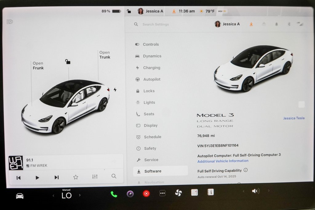
Task: Open the Lights settings menu
Action: pos(146,102)
